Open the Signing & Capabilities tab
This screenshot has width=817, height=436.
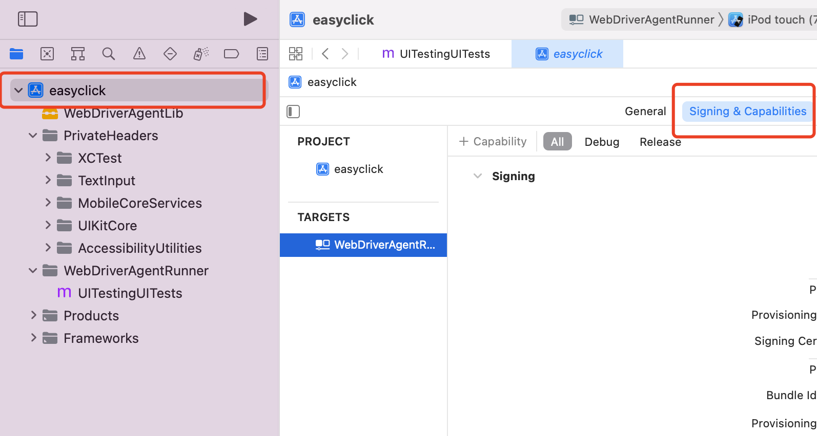click(747, 112)
